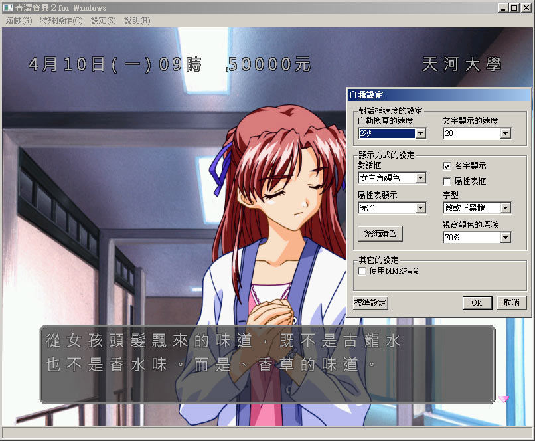Image resolution: width=535 pixels, height=441 pixels.
Task: Open the 對話框 color dropdown
Action: pyautogui.click(x=420, y=178)
